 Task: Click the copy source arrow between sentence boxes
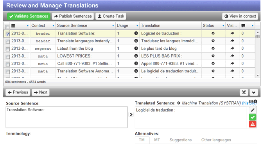click(x=131, y=114)
